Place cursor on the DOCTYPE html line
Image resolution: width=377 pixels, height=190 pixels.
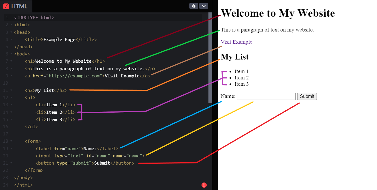34,18
